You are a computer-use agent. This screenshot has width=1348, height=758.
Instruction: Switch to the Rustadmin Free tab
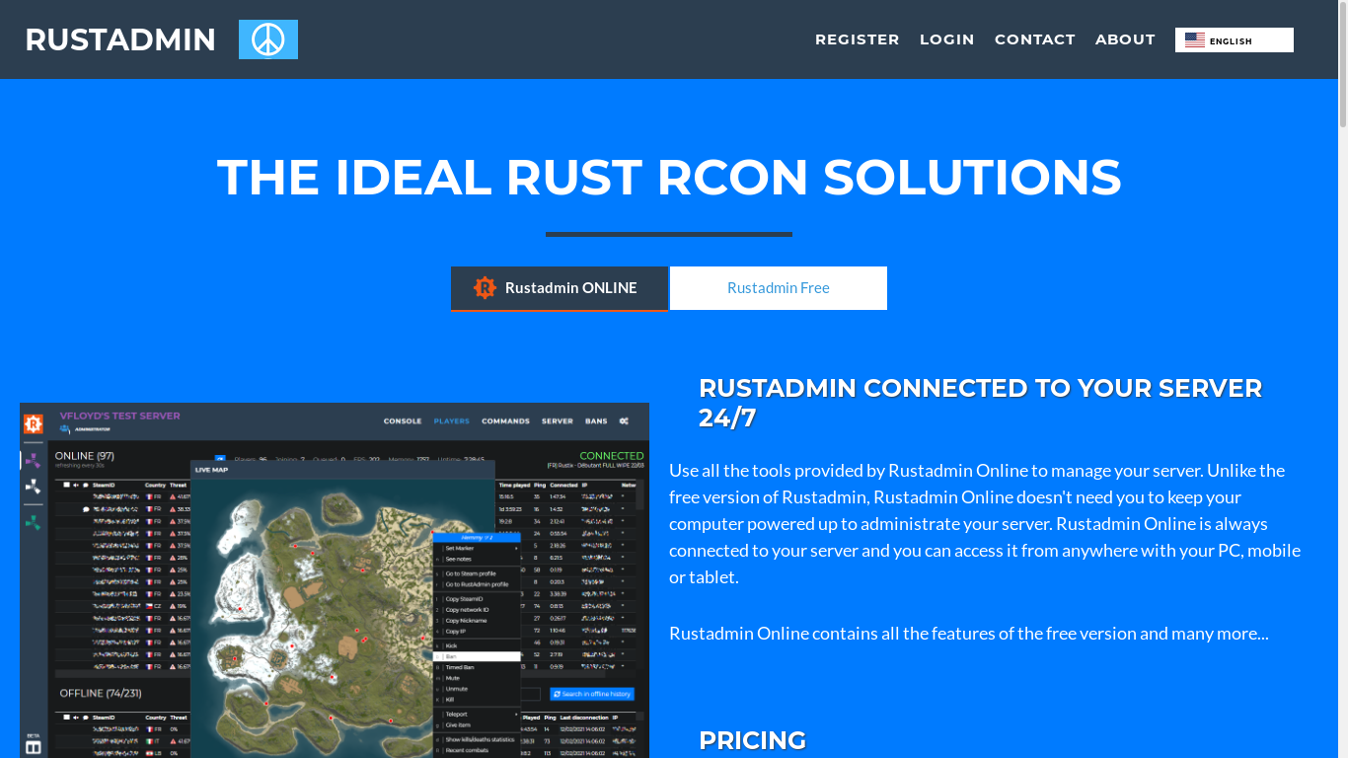click(x=779, y=288)
